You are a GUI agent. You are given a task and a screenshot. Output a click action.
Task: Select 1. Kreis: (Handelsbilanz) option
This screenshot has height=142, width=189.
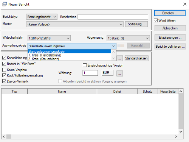[70, 55]
